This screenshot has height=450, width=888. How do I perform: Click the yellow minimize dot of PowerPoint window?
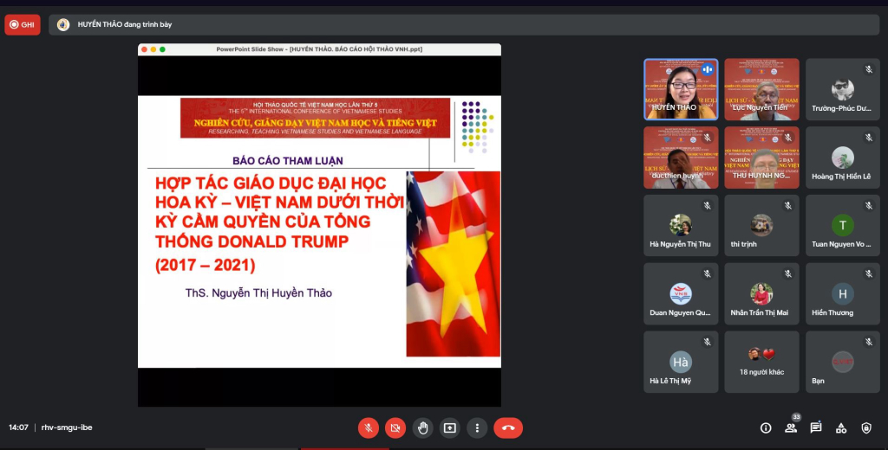click(153, 49)
